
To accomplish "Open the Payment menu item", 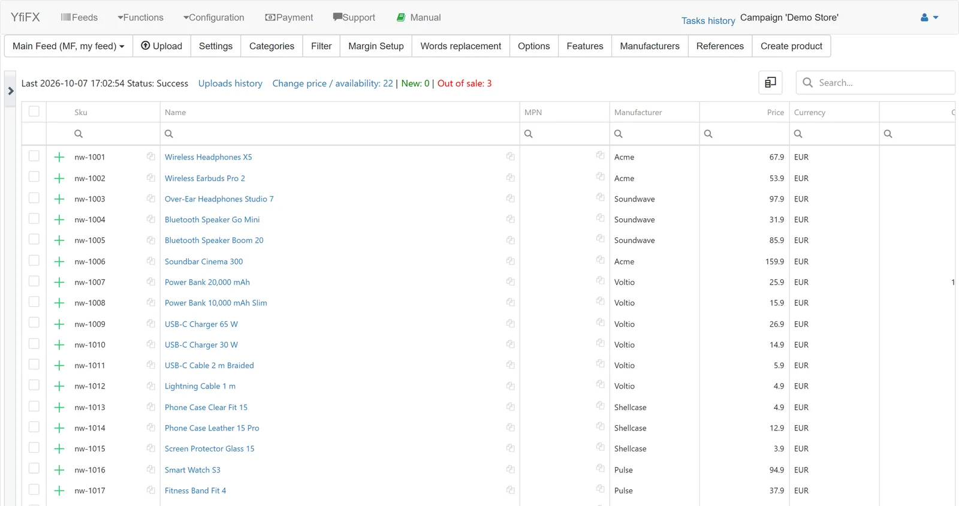I will (289, 17).
